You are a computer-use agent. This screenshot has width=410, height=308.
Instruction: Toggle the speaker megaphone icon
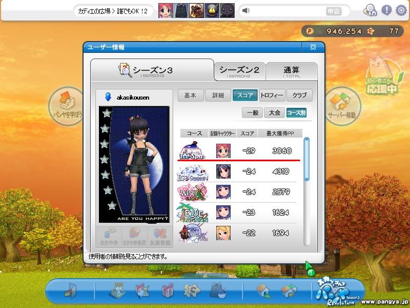pos(246,11)
